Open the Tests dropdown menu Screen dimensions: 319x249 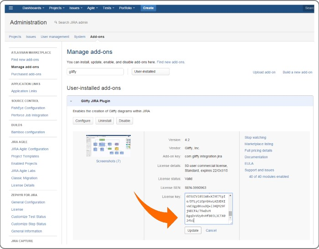coord(108,8)
